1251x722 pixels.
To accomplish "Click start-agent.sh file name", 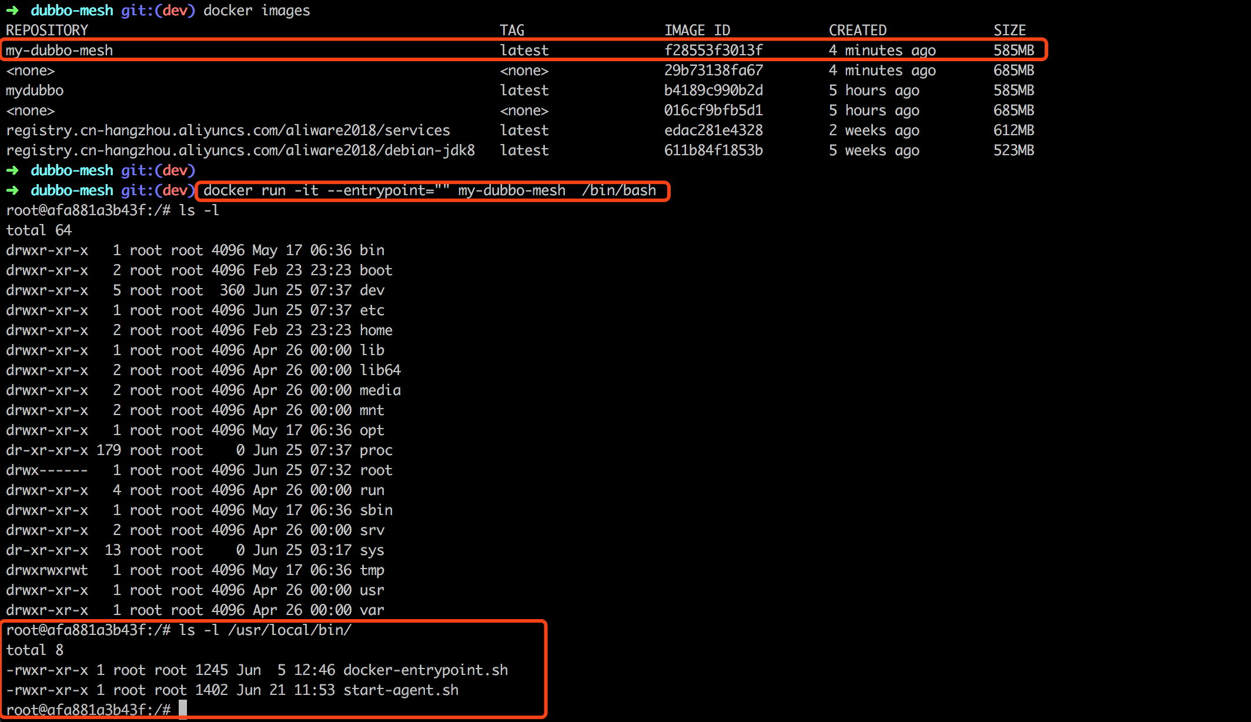I will click(x=400, y=690).
